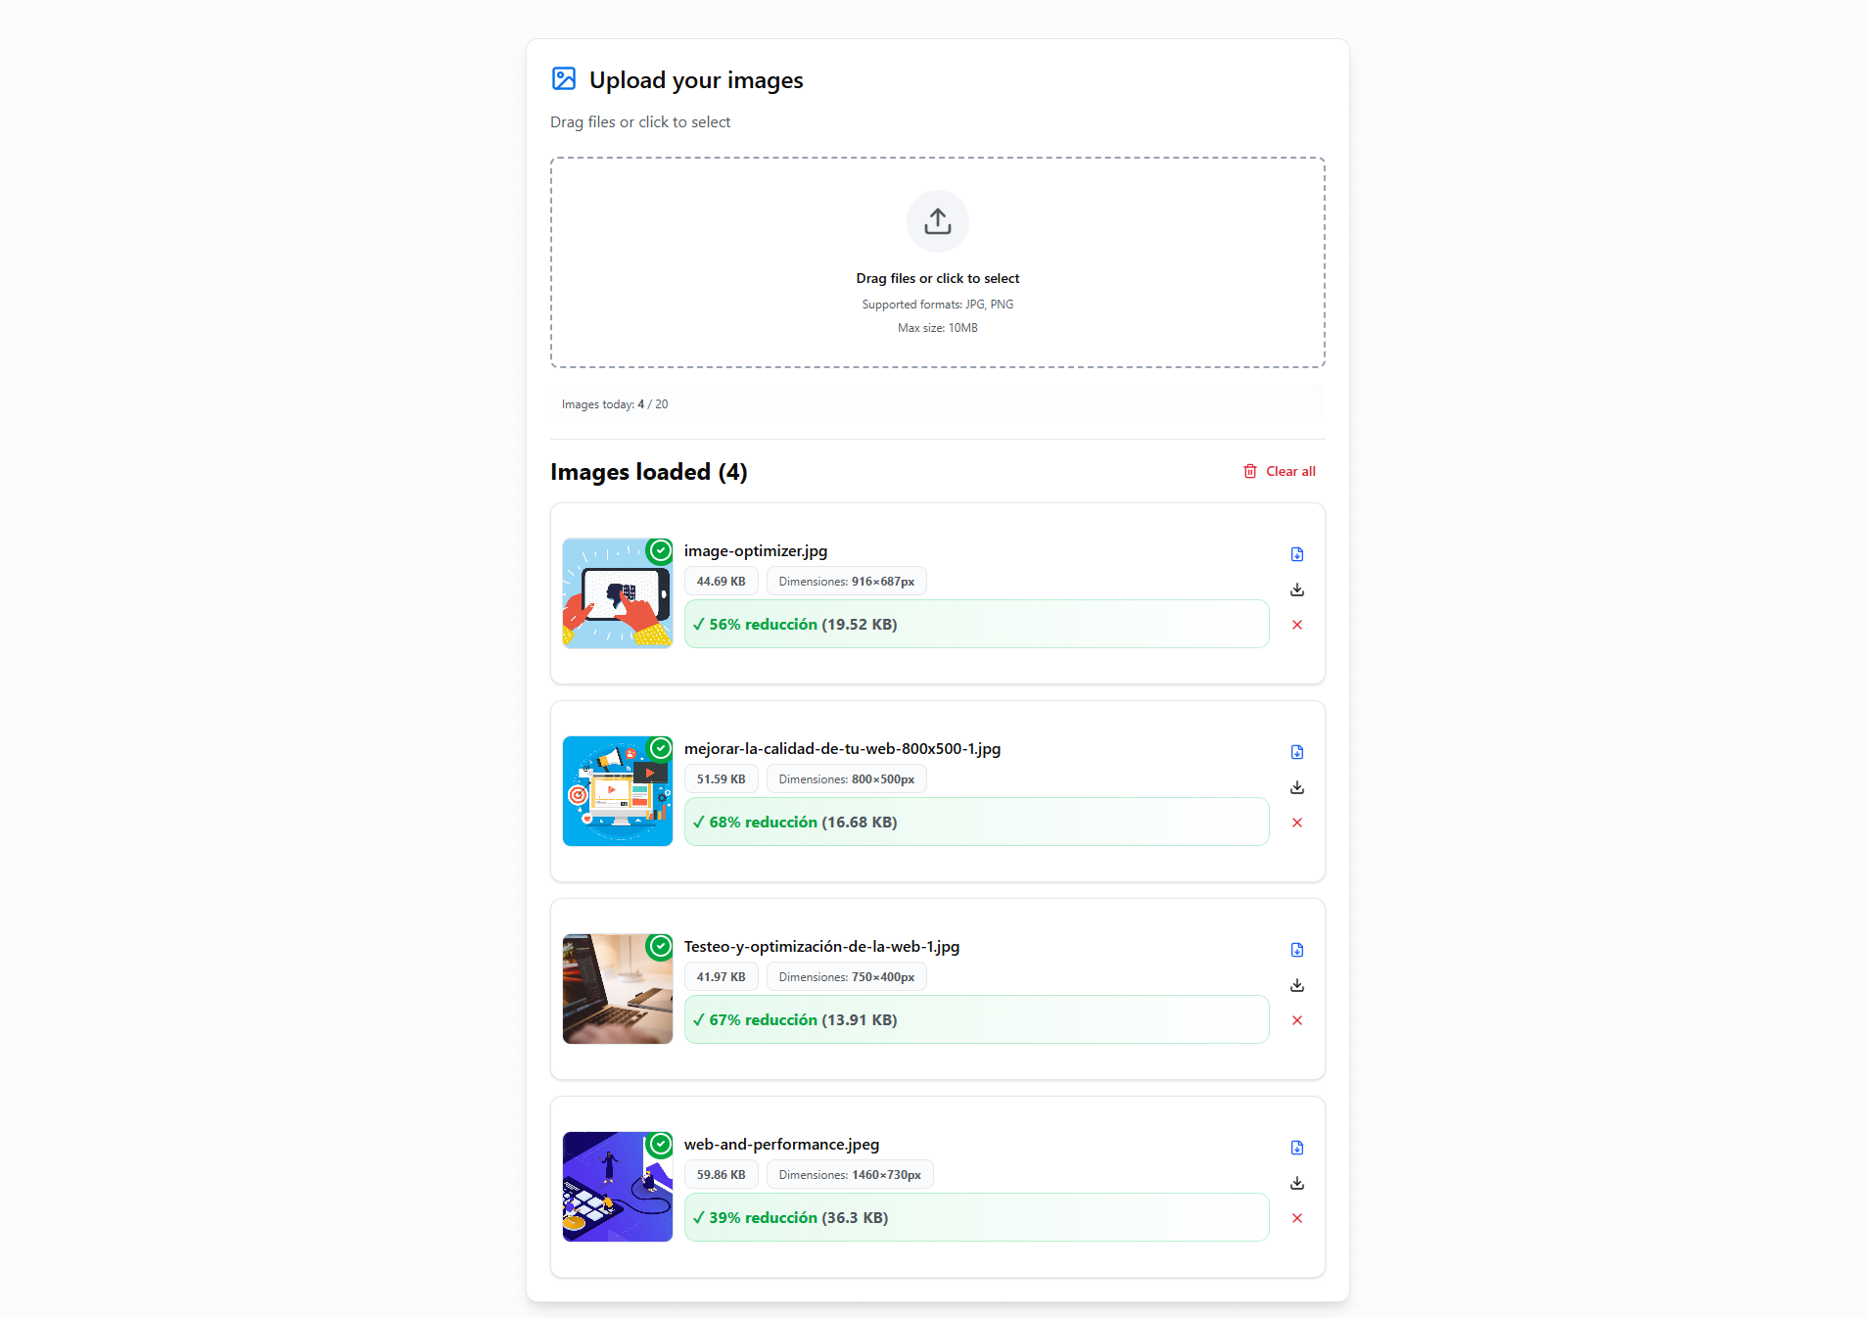The width and height of the screenshot is (1867, 1318).
Task: Click the image icon beside Upload your images
Action: [x=564, y=78]
